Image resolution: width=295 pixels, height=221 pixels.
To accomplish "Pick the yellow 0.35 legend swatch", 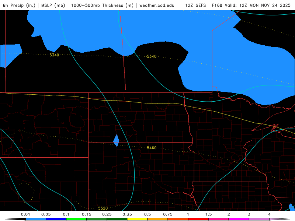I will 137,219.
